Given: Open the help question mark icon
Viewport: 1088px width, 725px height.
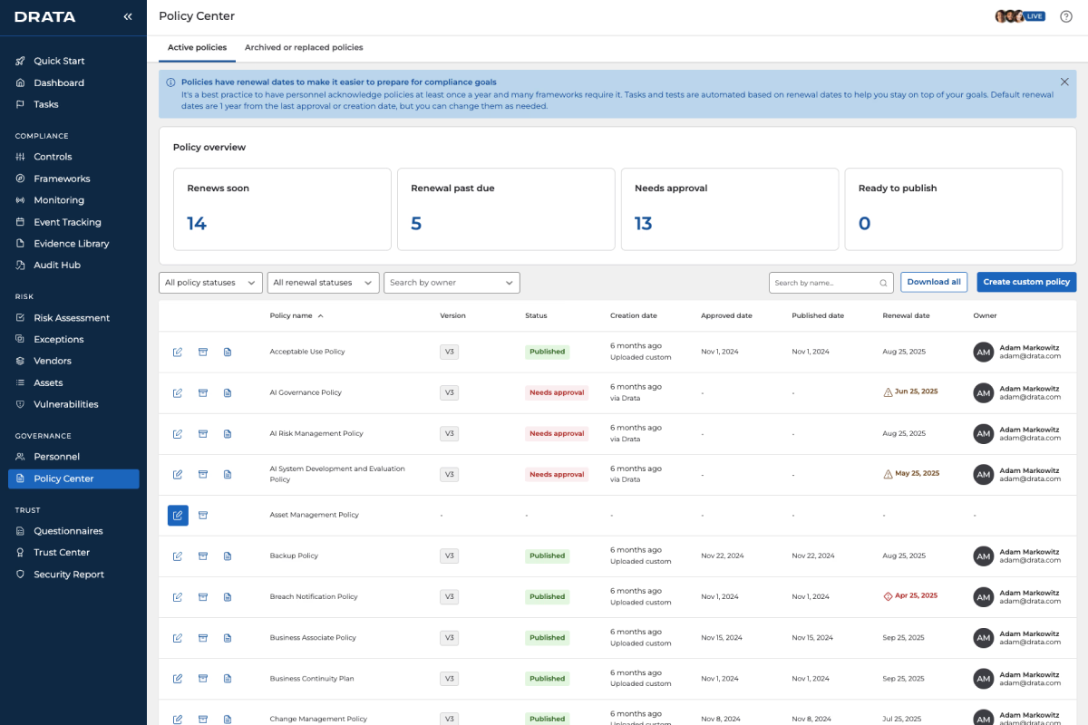Looking at the screenshot, I should click(x=1066, y=16).
